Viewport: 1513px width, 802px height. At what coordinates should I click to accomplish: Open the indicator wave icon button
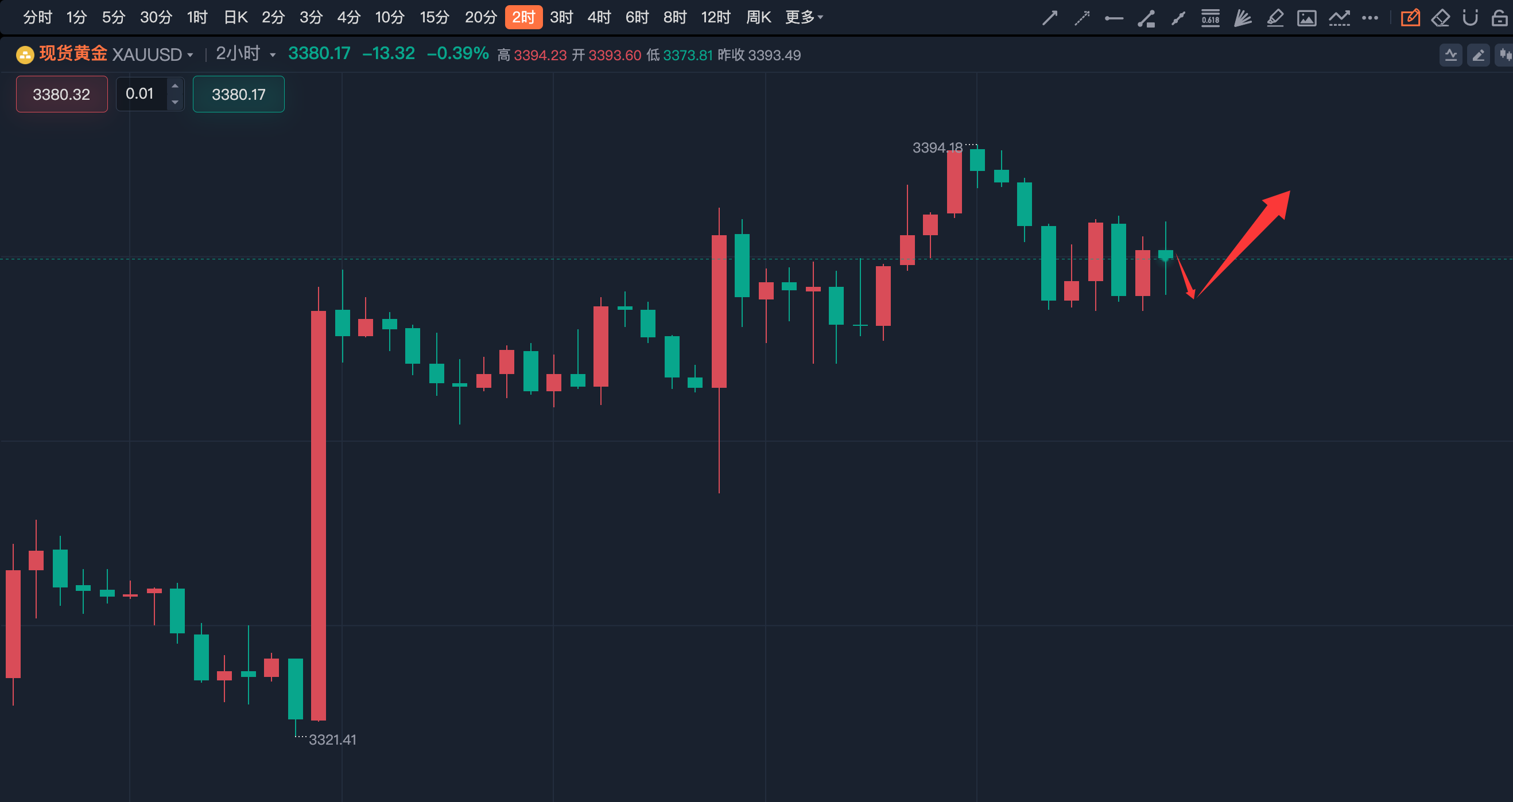click(x=1451, y=55)
